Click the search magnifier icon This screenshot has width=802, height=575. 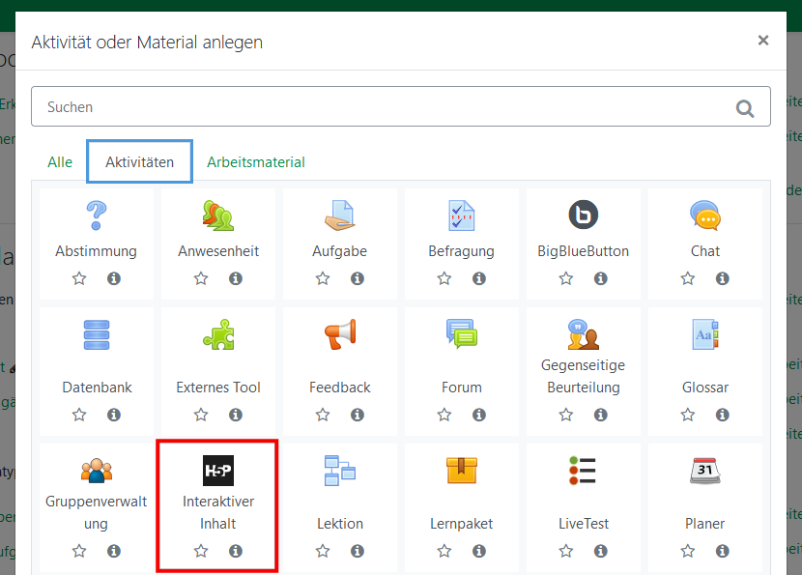745,108
